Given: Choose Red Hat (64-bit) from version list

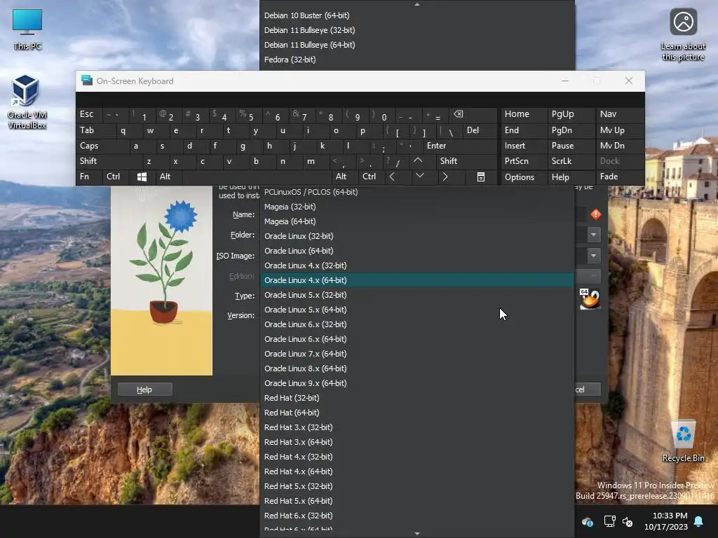Looking at the screenshot, I should pos(416,413).
